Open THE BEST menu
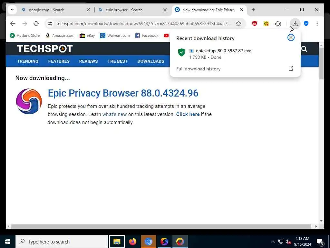 tap(117, 61)
